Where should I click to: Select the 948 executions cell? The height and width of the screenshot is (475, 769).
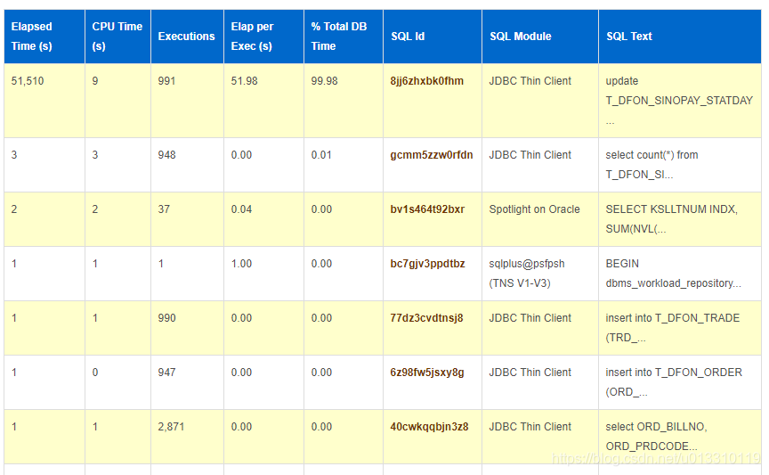[187, 165]
